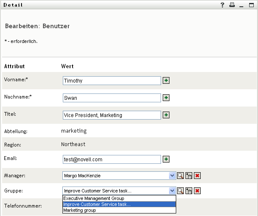The height and width of the screenshot is (216, 258).
Task: Minimize the Detail panel
Action: click(242, 5)
